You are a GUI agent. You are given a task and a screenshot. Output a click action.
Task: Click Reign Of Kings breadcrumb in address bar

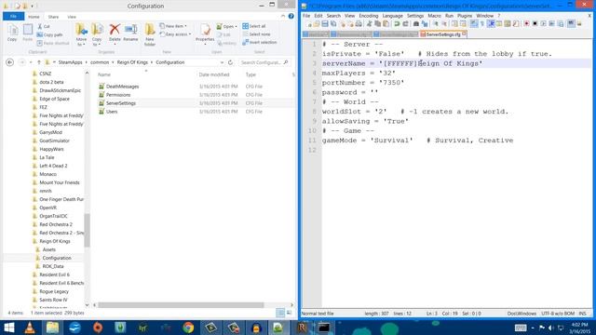pos(132,62)
